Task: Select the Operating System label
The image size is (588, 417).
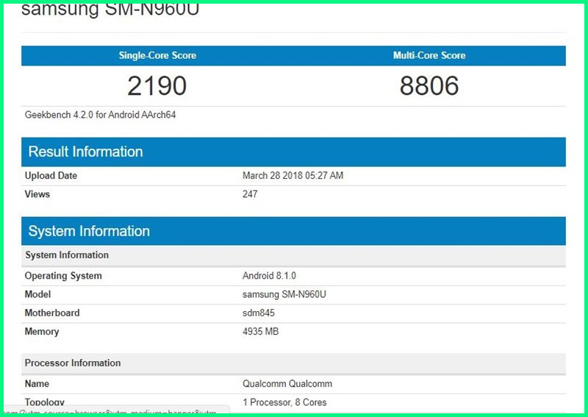Action: pyautogui.click(x=63, y=276)
